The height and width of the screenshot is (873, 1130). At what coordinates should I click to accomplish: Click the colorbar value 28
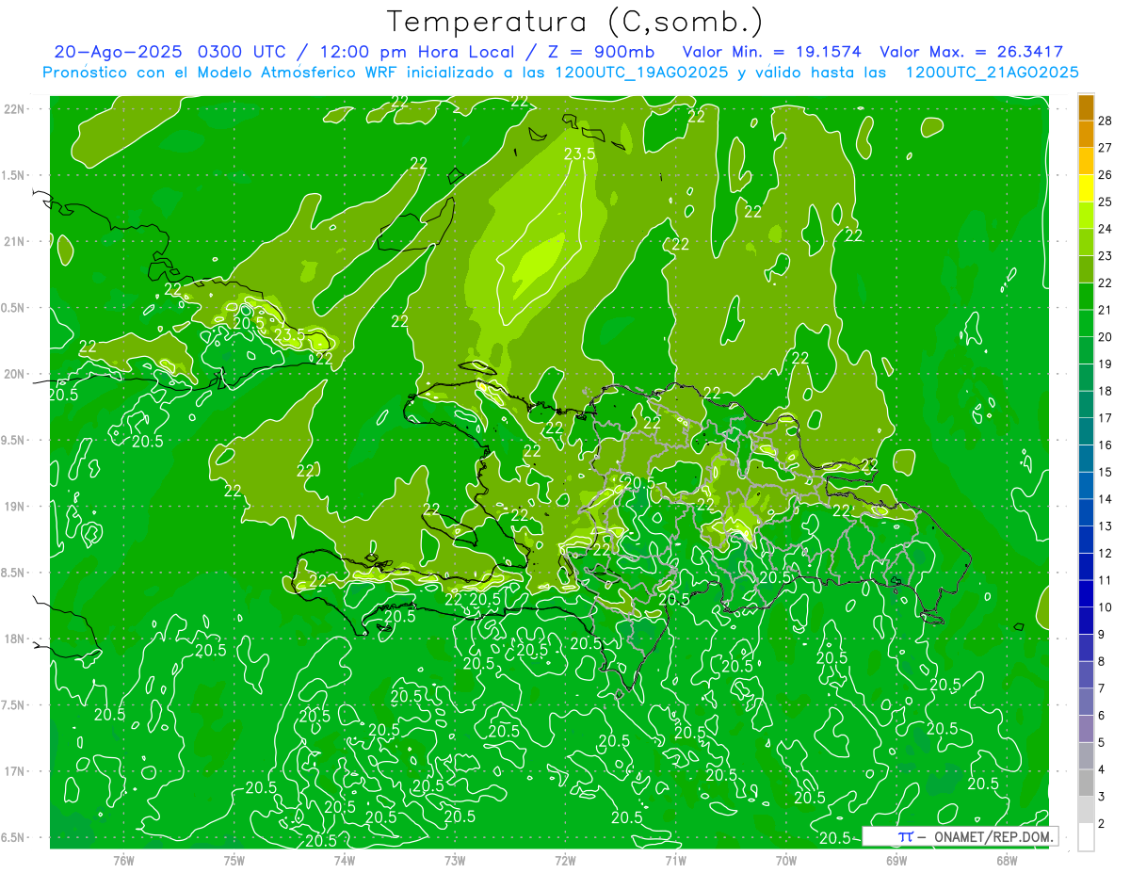click(x=1106, y=121)
